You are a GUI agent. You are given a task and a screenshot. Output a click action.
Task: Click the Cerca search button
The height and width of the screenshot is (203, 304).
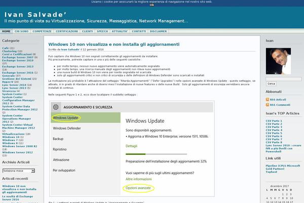click(x=271, y=84)
